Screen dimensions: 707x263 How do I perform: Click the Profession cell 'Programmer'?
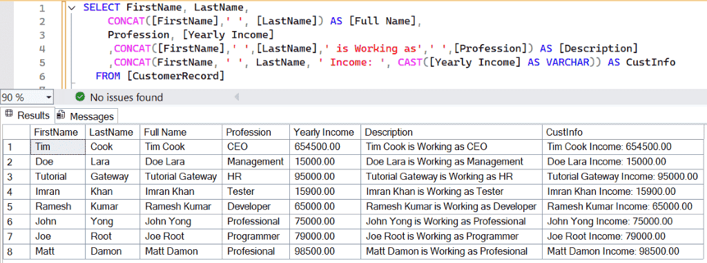pos(255,236)
